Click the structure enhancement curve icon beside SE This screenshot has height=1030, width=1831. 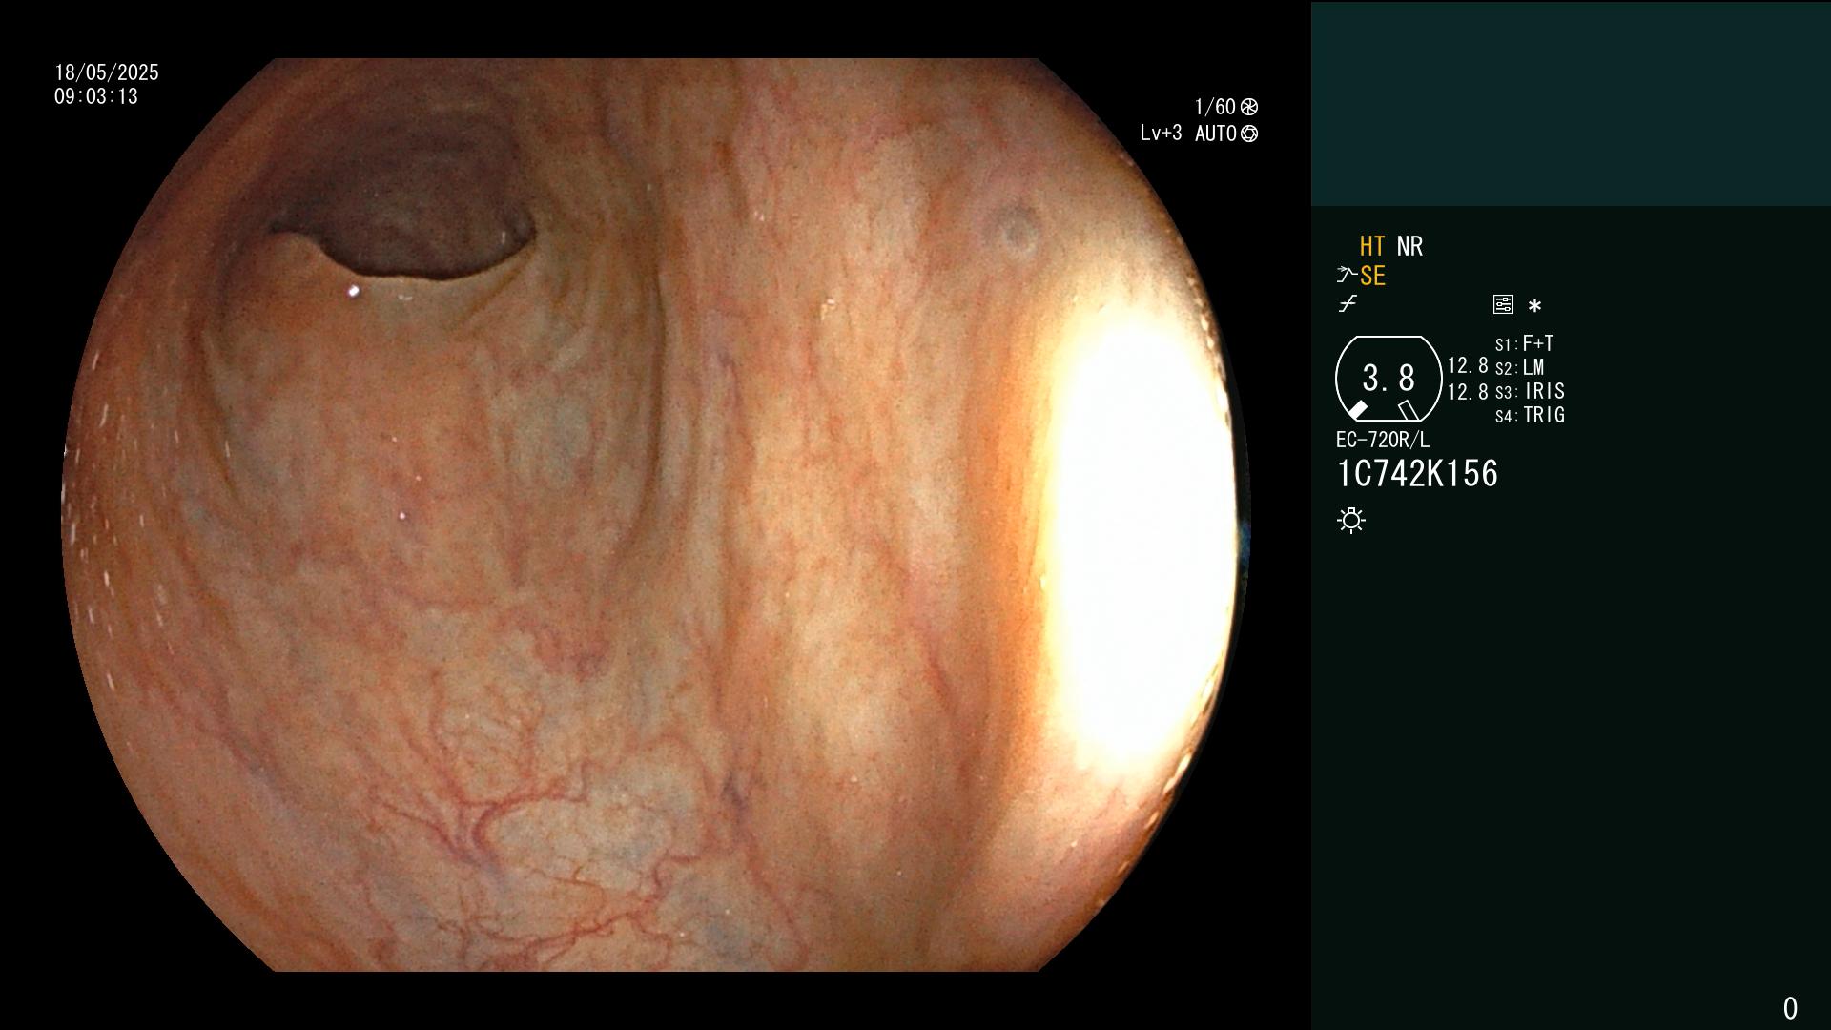click(1347, 276)
